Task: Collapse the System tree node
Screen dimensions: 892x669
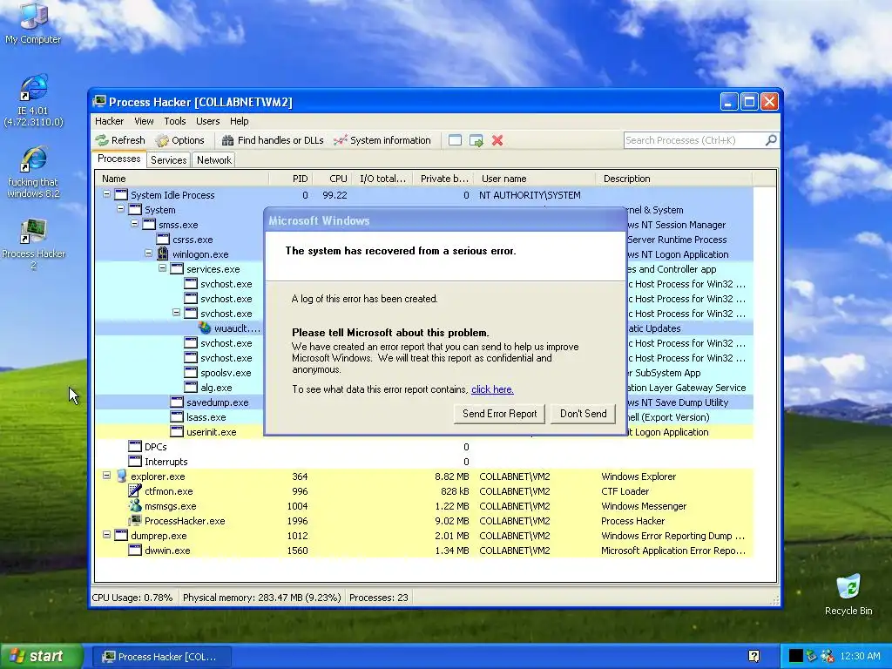Action: [x=120, y=209]
